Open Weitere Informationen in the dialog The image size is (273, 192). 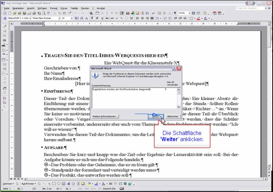pos(105,116)
